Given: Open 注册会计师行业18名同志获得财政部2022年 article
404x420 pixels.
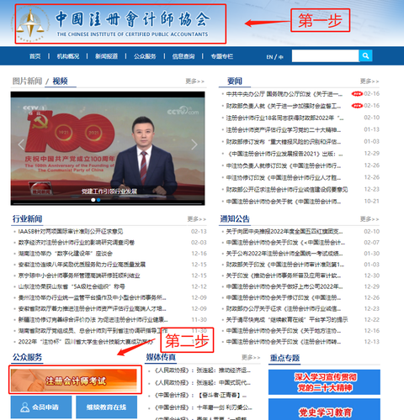Looking at the screenshot, I should coord(284,118).
